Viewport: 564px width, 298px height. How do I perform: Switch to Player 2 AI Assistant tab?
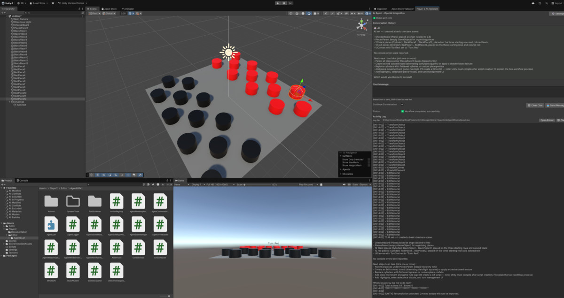coord(427,8)
